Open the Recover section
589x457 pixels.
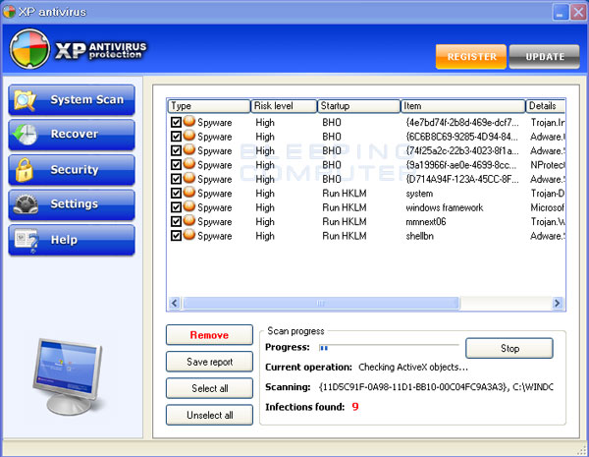[72, 135]
